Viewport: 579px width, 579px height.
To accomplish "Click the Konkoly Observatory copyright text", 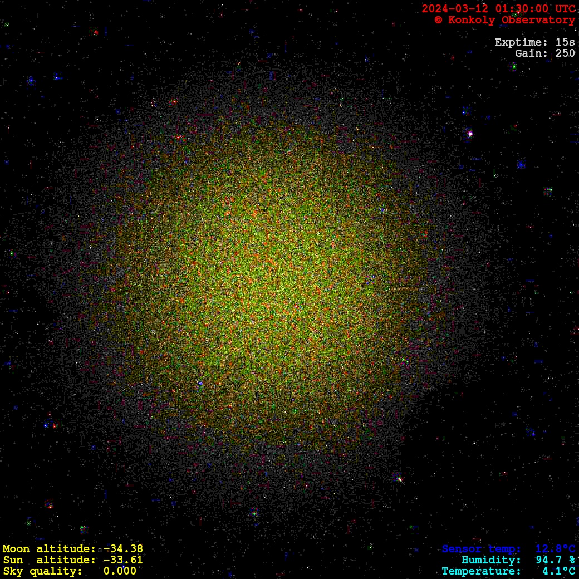I will [x=504, y=20].
